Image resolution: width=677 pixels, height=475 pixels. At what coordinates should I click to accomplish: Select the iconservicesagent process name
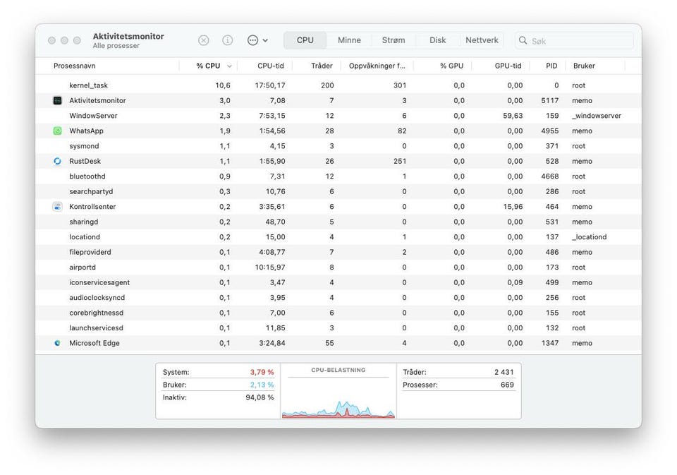(x=99, y=282)
